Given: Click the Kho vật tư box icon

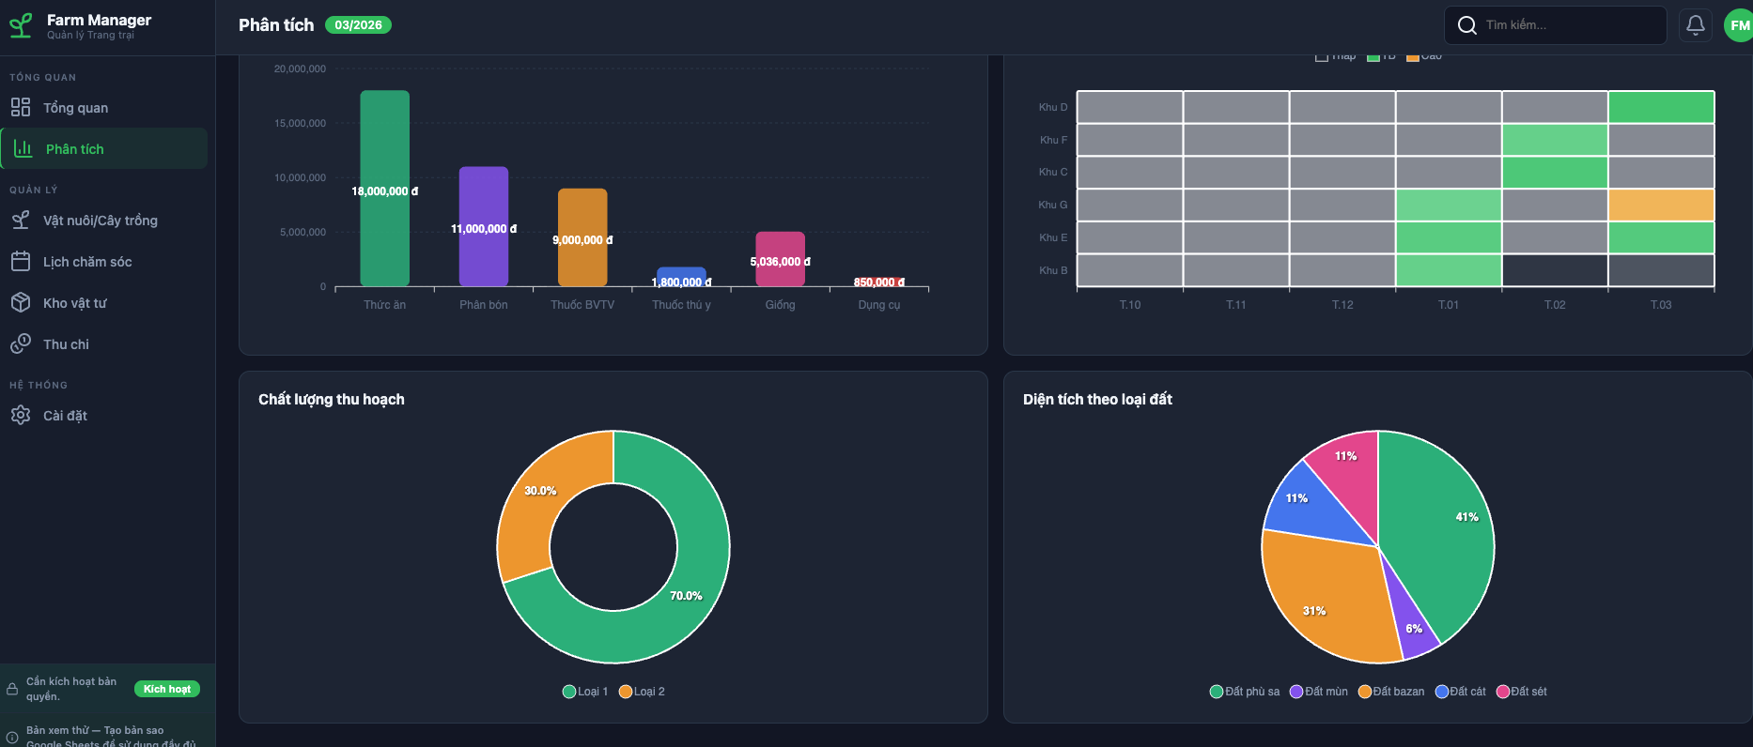Looking at the screenshot, I should (21, 303).
